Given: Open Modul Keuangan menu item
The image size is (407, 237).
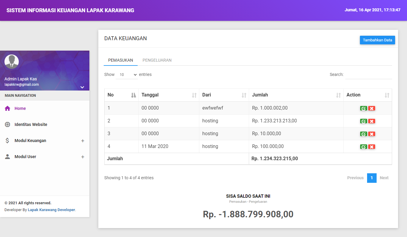Looking at the screenshot, I should click(45, 141).
